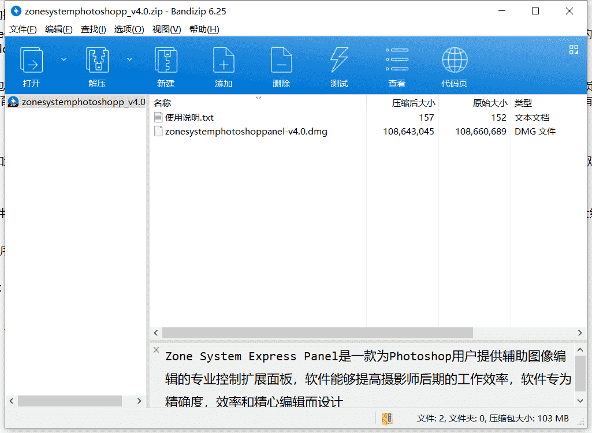
Task: Click the DMG 文件 type cell
Action: (535, 132)
